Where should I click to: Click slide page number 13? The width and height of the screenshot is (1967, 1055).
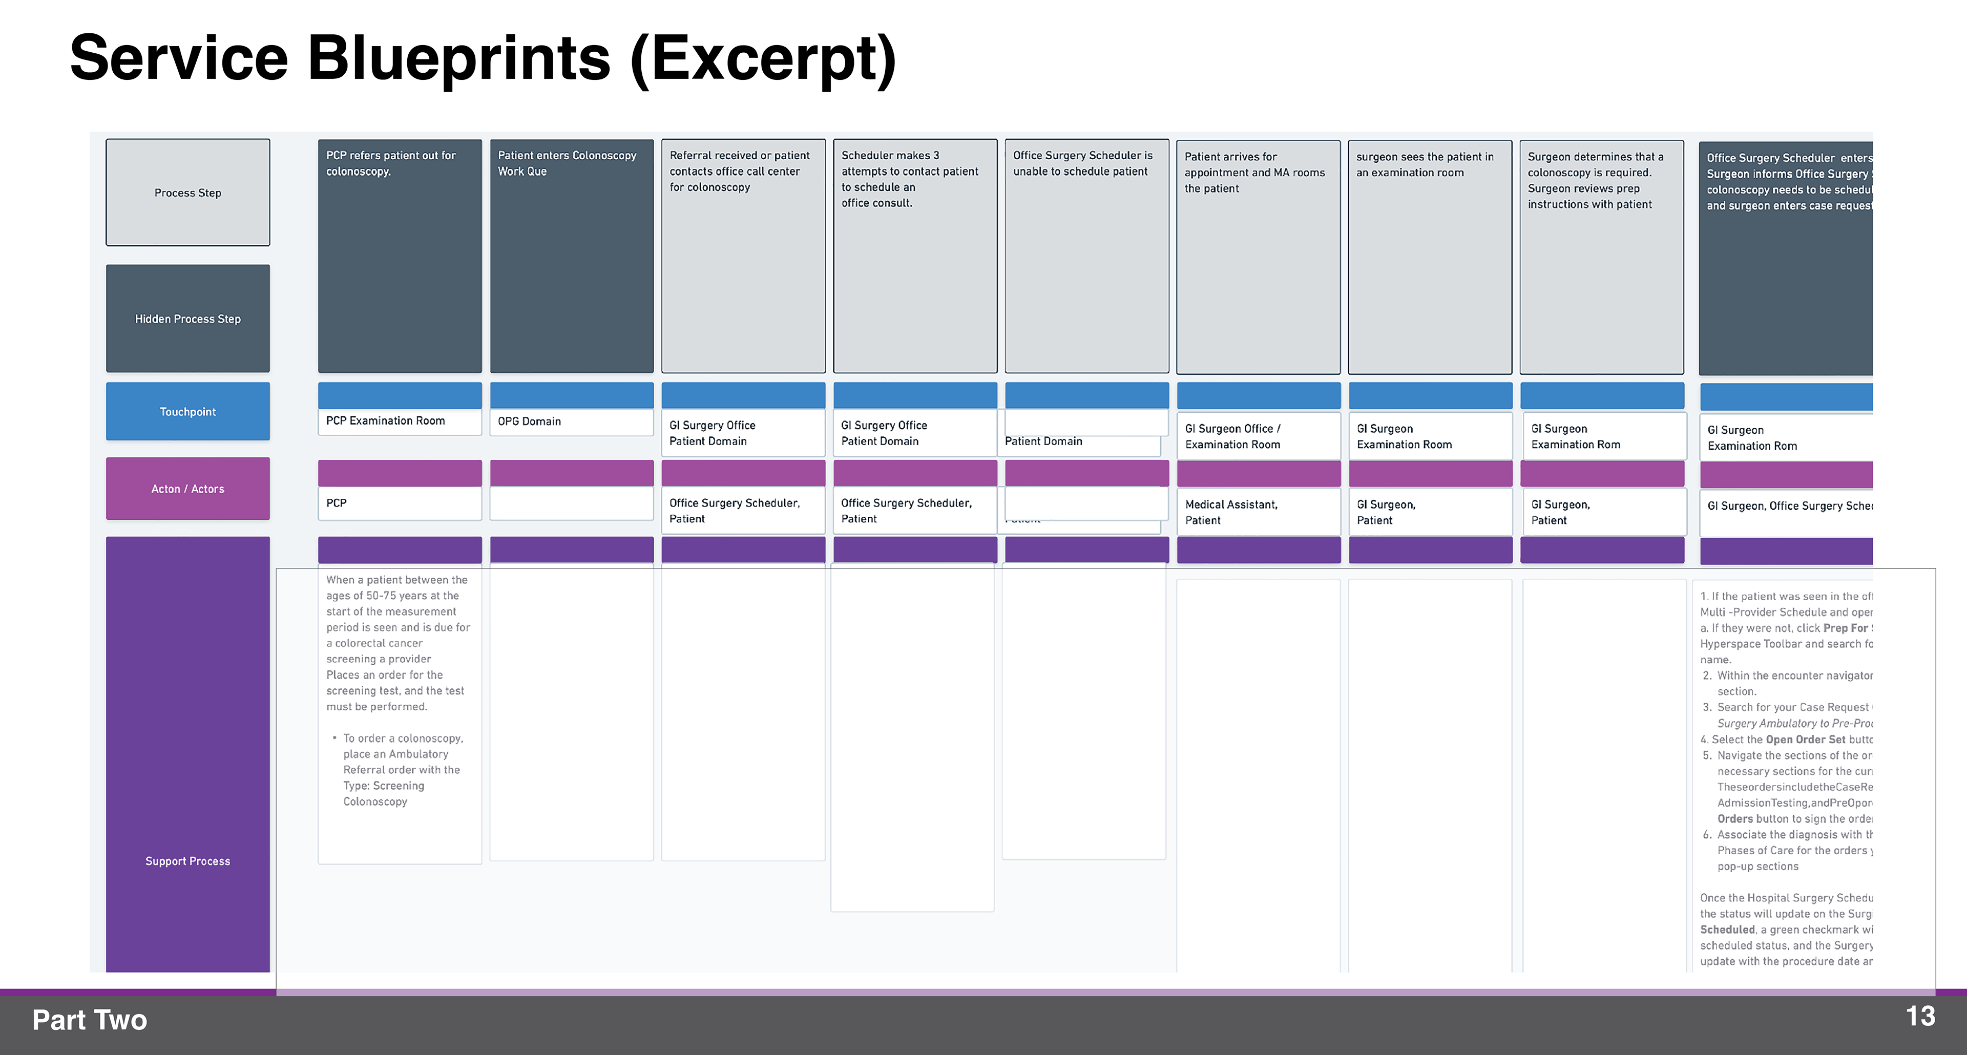point(1920,1016)
